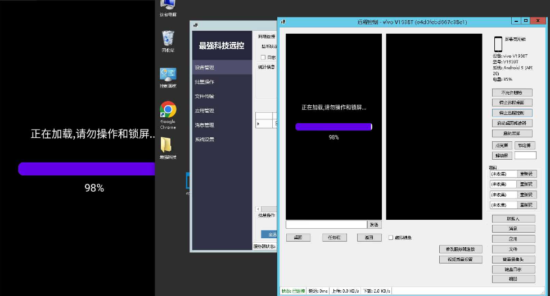
Task: Click the 电量: 85% battery text
Action: pyautogui.click(x=502, y=80)
